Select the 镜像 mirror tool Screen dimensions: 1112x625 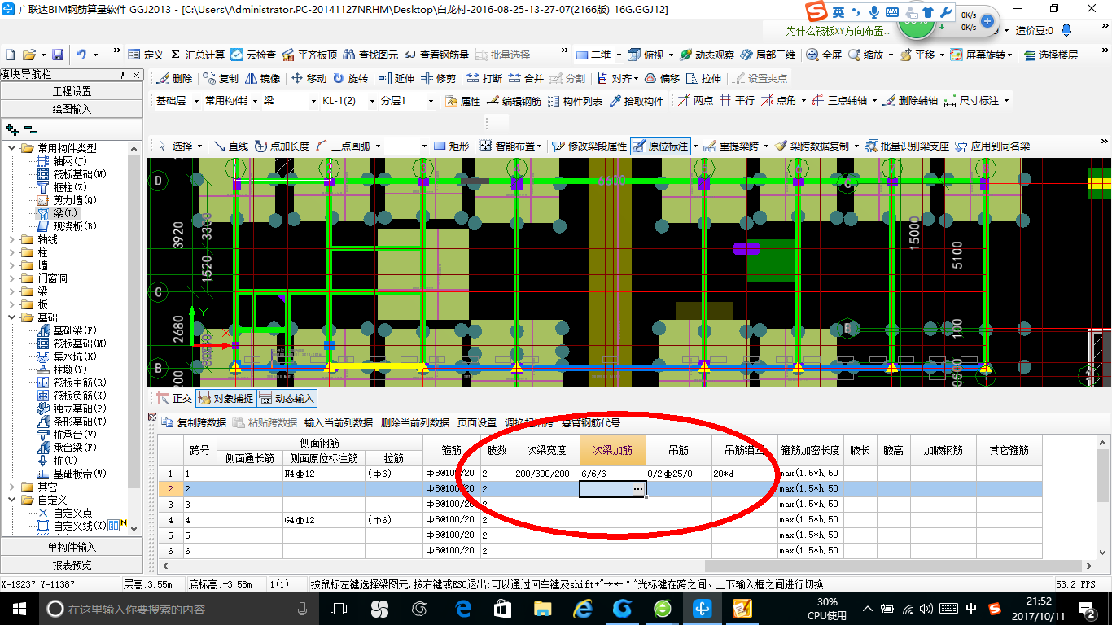point(262,79)
